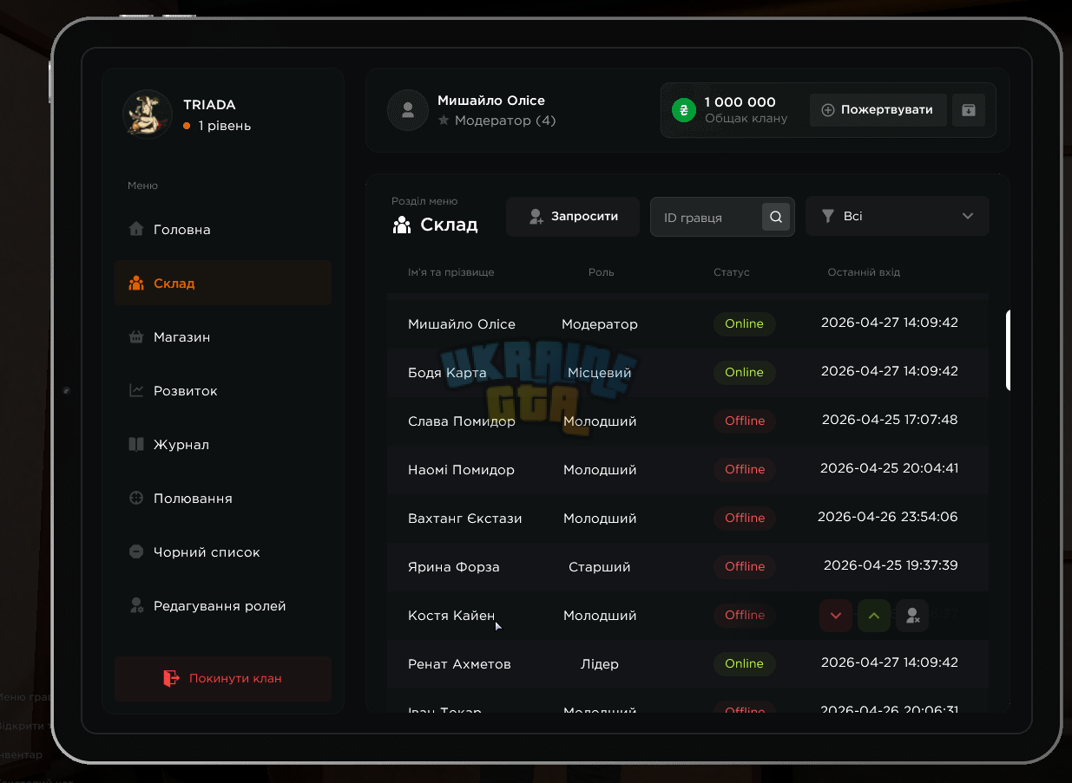Click the profile avatar of Мишайло Олісе
This screenshot has width=1072, height=783.
tap(407, 110)
